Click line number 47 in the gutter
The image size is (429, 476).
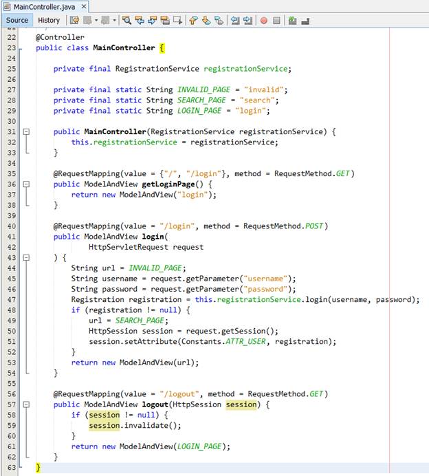(x=12, y=300)
